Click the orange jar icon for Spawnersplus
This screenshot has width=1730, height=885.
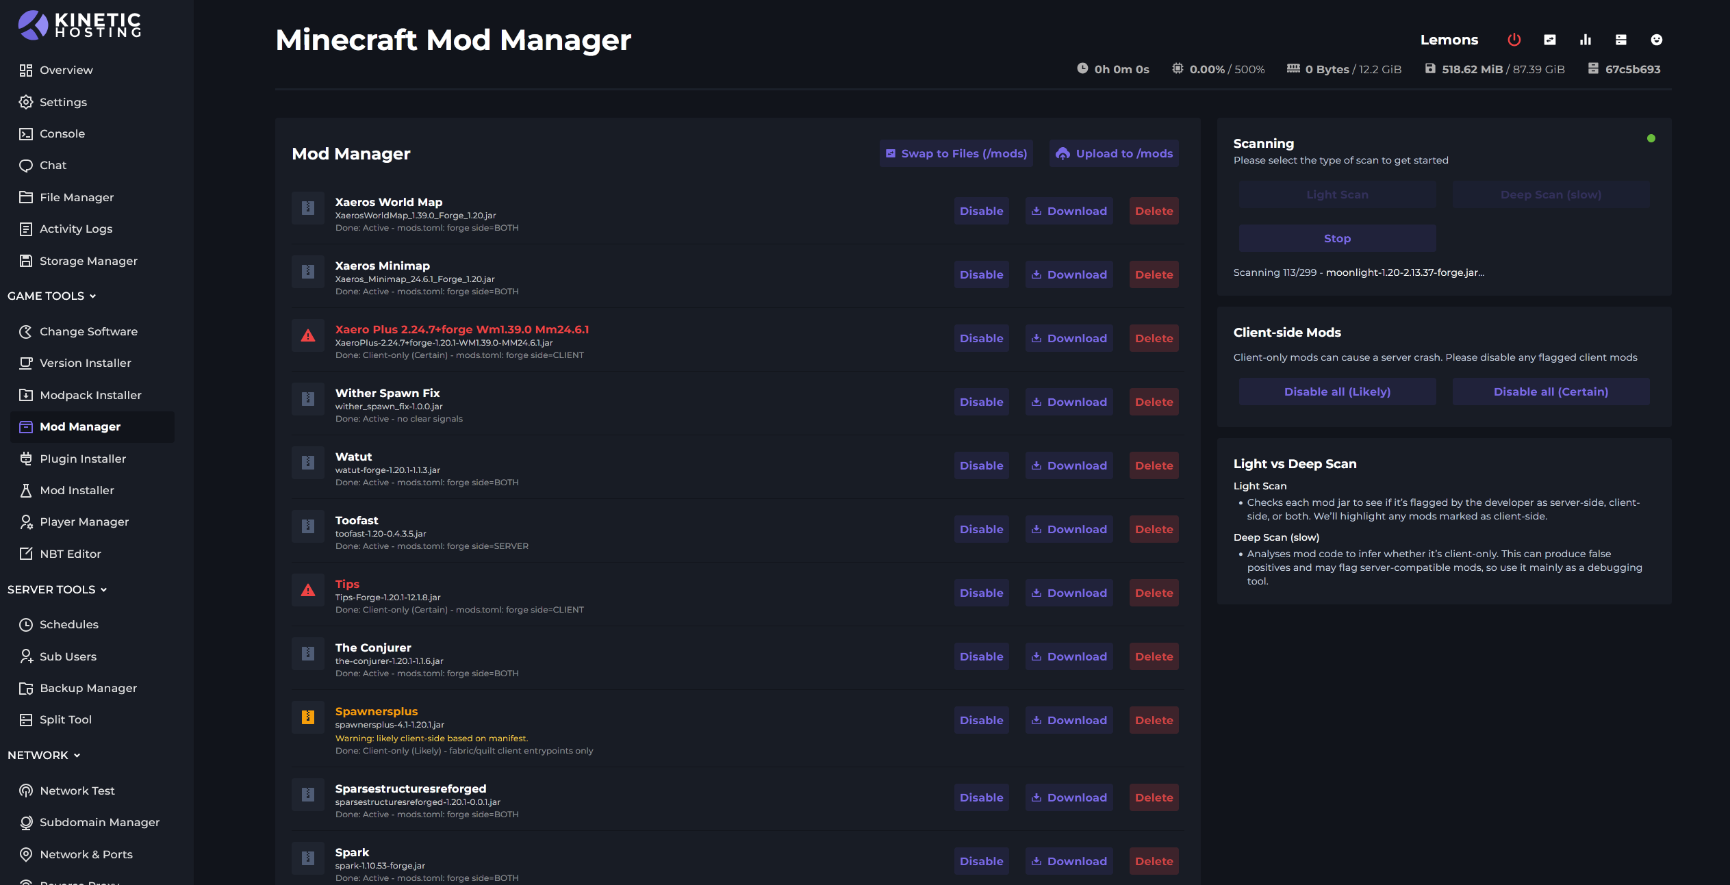[308, 717]
